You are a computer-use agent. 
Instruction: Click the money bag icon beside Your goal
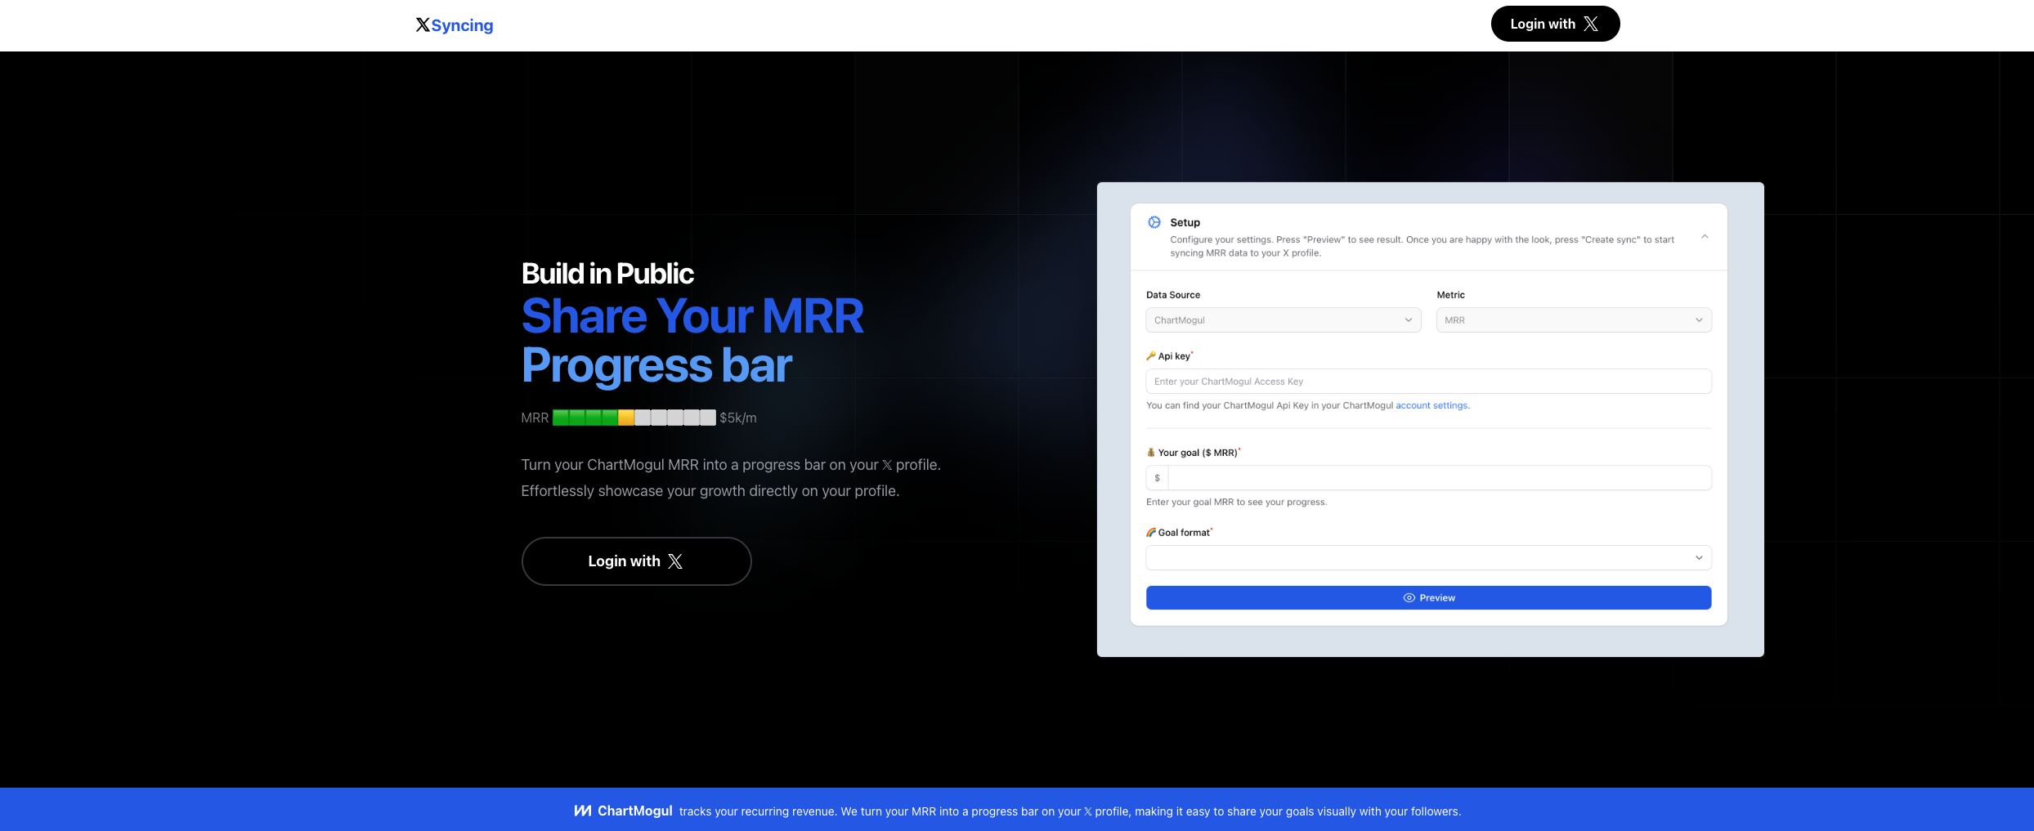(1151, 453)
